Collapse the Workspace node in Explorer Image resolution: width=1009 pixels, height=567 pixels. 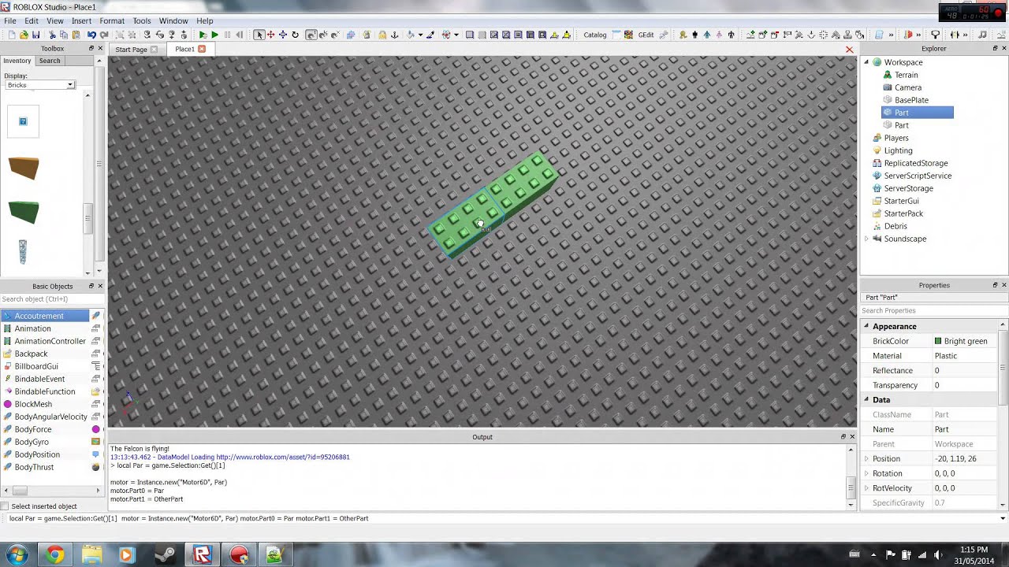point(866,62)
